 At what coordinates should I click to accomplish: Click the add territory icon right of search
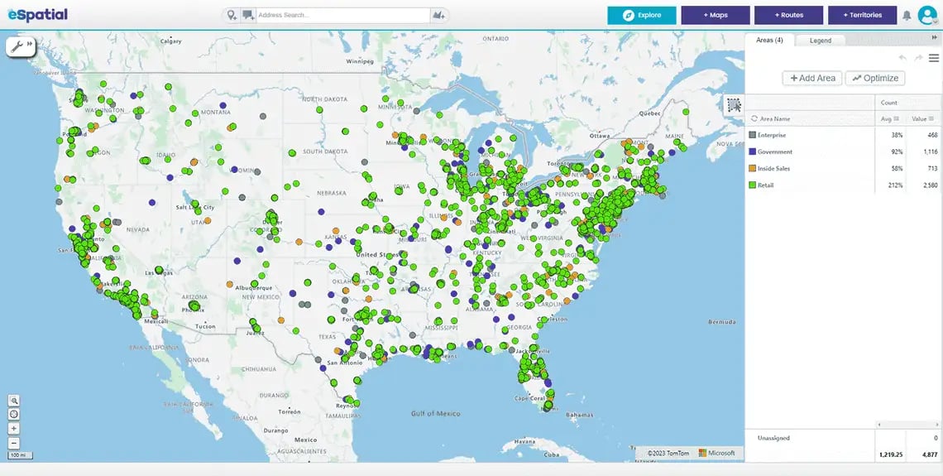coord(438,15)
